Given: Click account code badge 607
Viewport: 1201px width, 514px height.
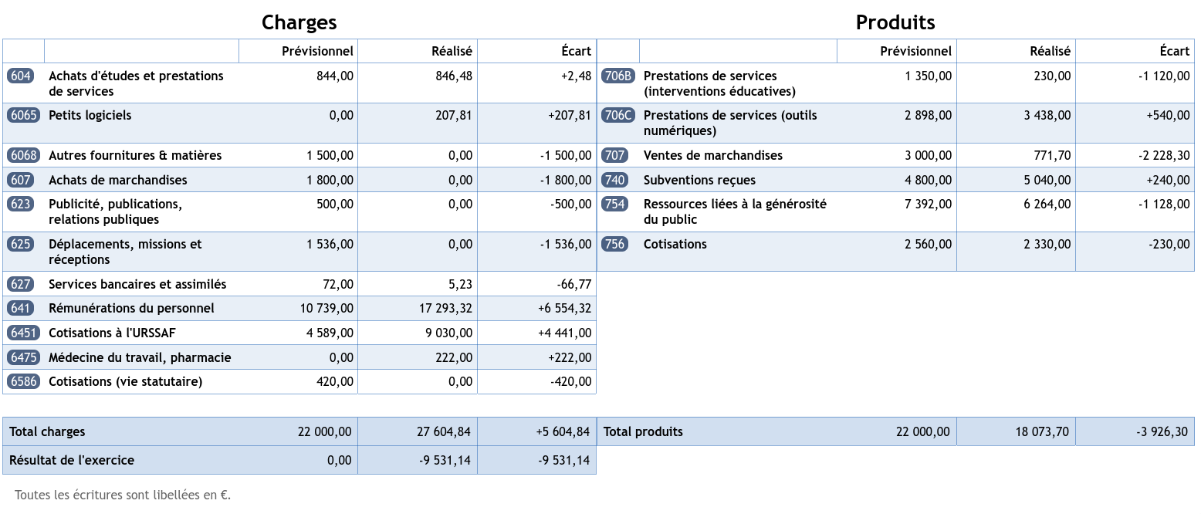Looking at the screenshot, I should (20, 180).
